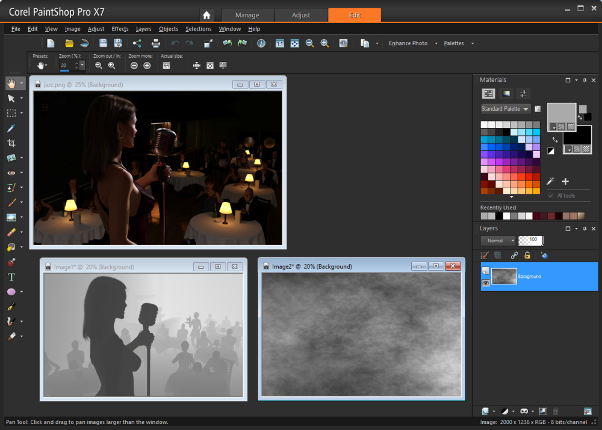602x430 pixels.
Task: Click the Print icon in toolbar
Action: [x=156, y=43]
